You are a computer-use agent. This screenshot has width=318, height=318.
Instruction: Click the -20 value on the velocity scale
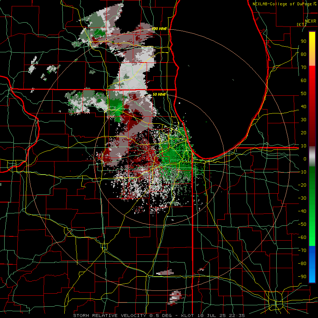pos(302,185)
